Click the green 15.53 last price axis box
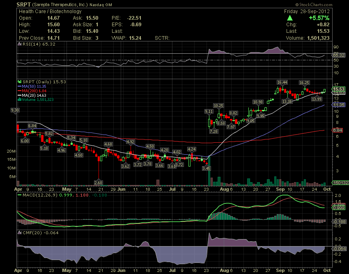The image size is (349, 274). (x=338, y=89)
